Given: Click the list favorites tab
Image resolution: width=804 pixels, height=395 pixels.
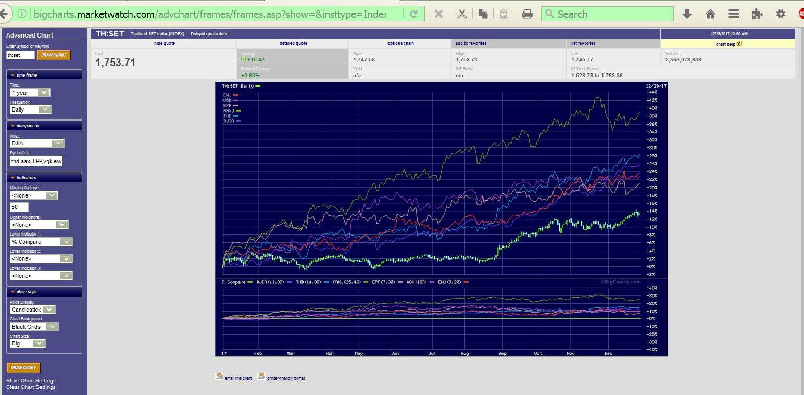Looking at the screenshot, I should coord(613,43).
